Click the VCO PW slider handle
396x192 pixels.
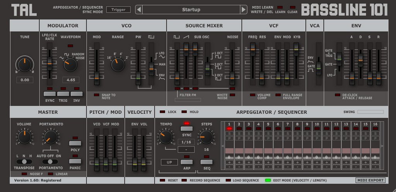click(x=138, y=78)
